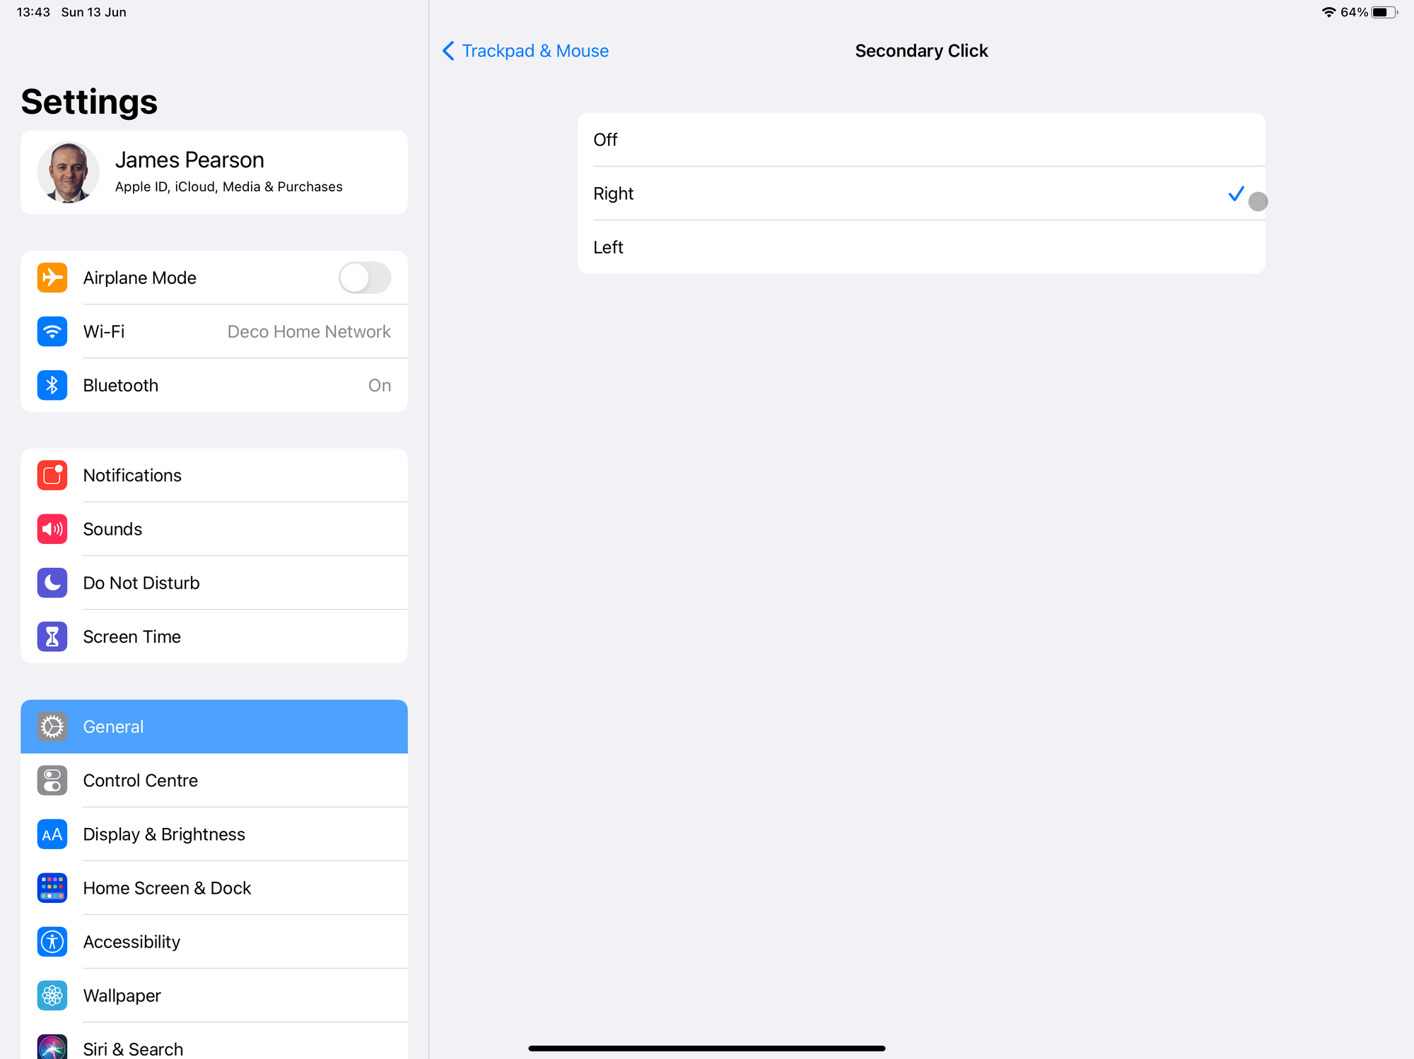
Task: Toggle the Airplane Mode switch
Action: coord(364,278)
